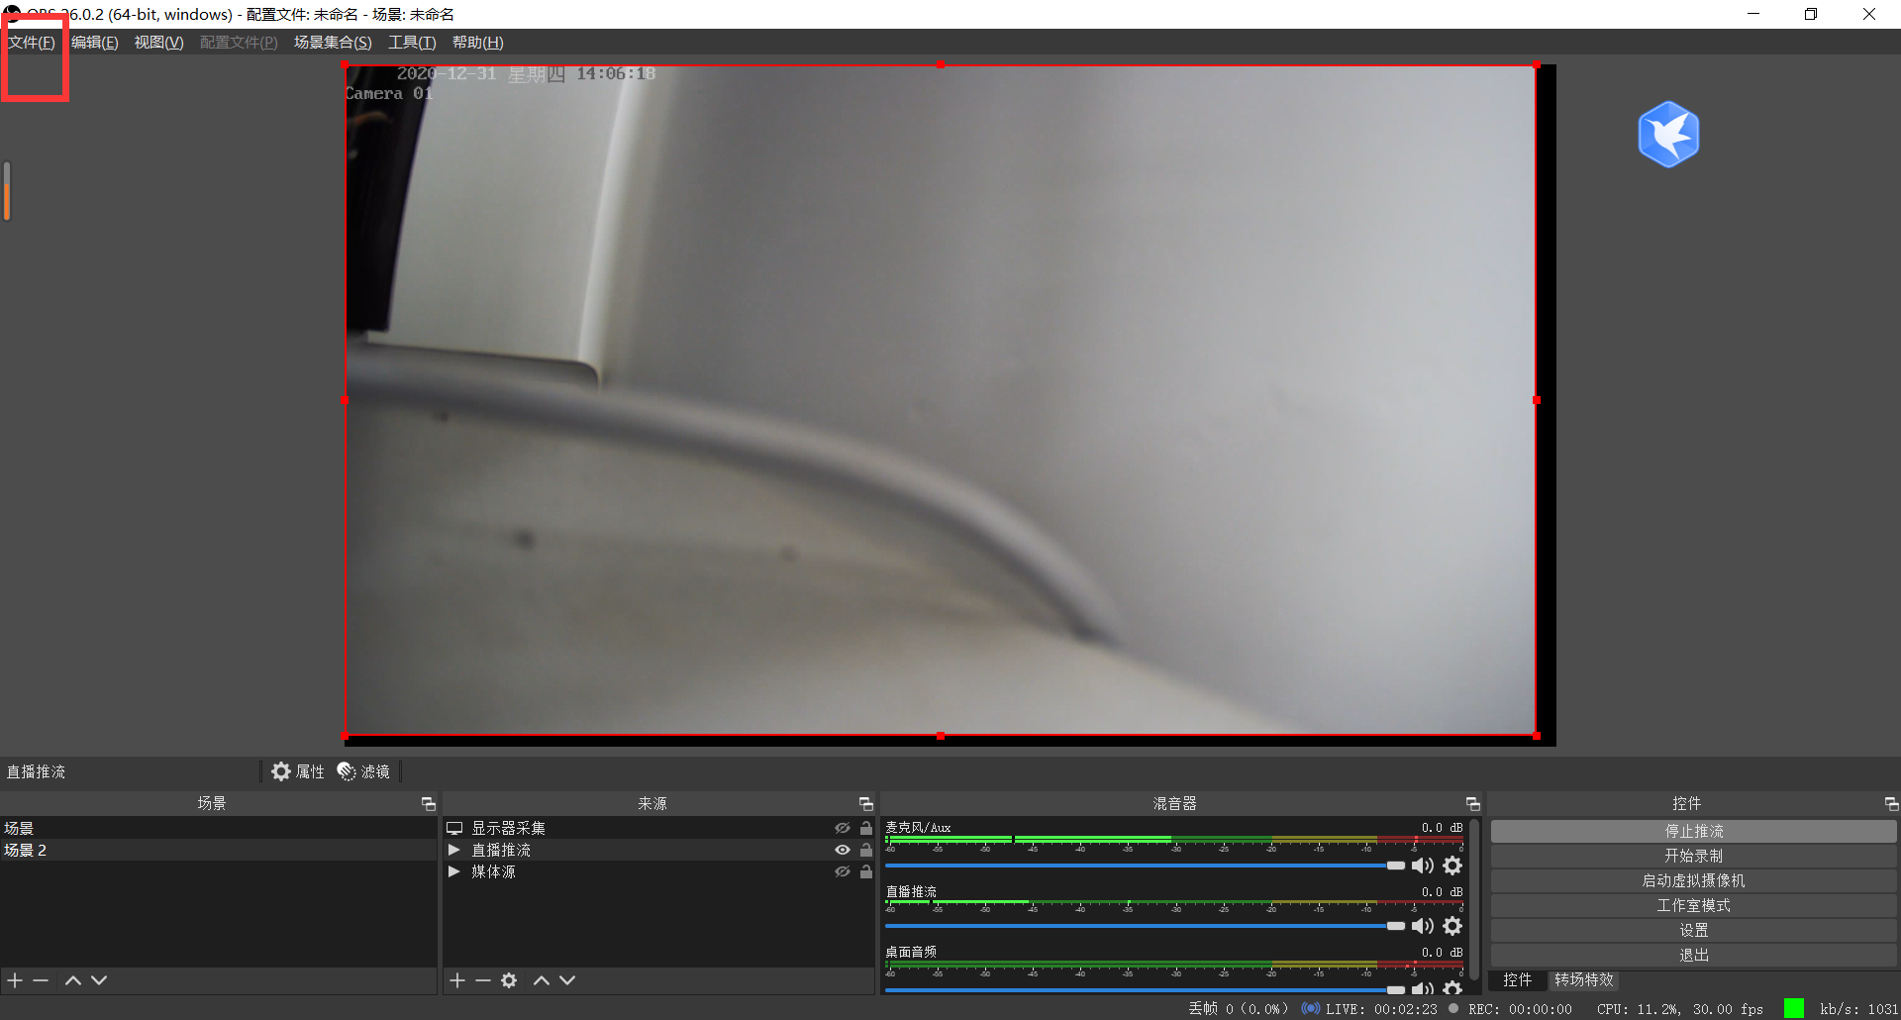
Task: Click the camera preview canvas
Action: point(941,401)
